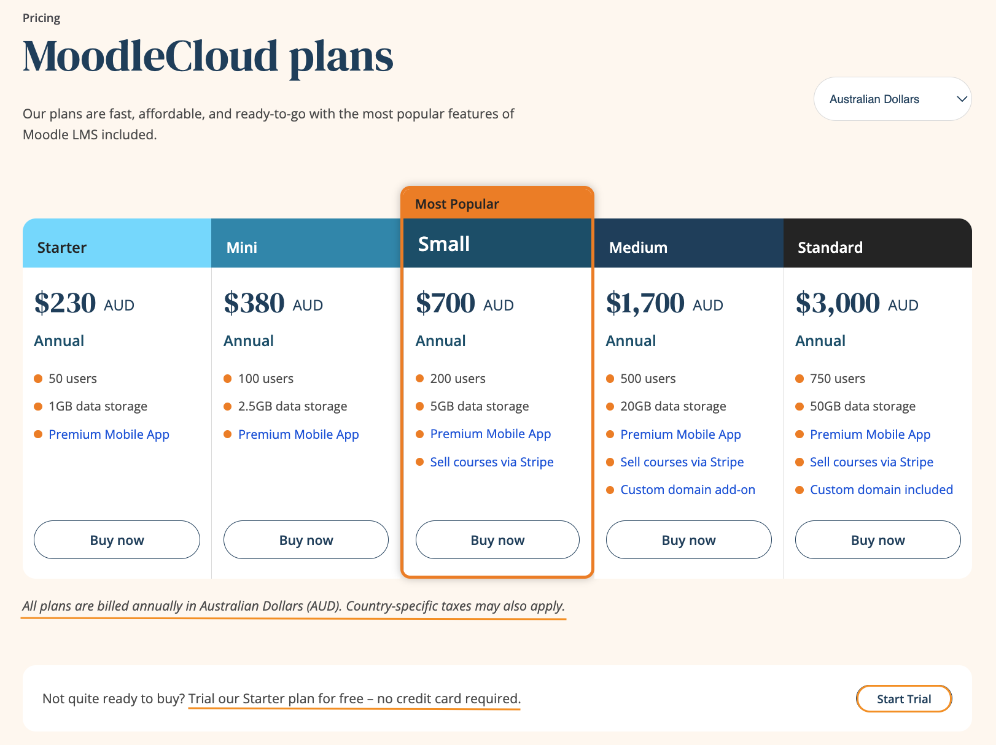Open the Australian Dollars currency dropdown
This screenshot has width=996, height=745.
(x=892, y=99)
